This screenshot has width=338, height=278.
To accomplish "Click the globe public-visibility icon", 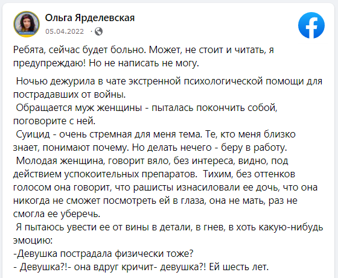I will pos(99,31).
